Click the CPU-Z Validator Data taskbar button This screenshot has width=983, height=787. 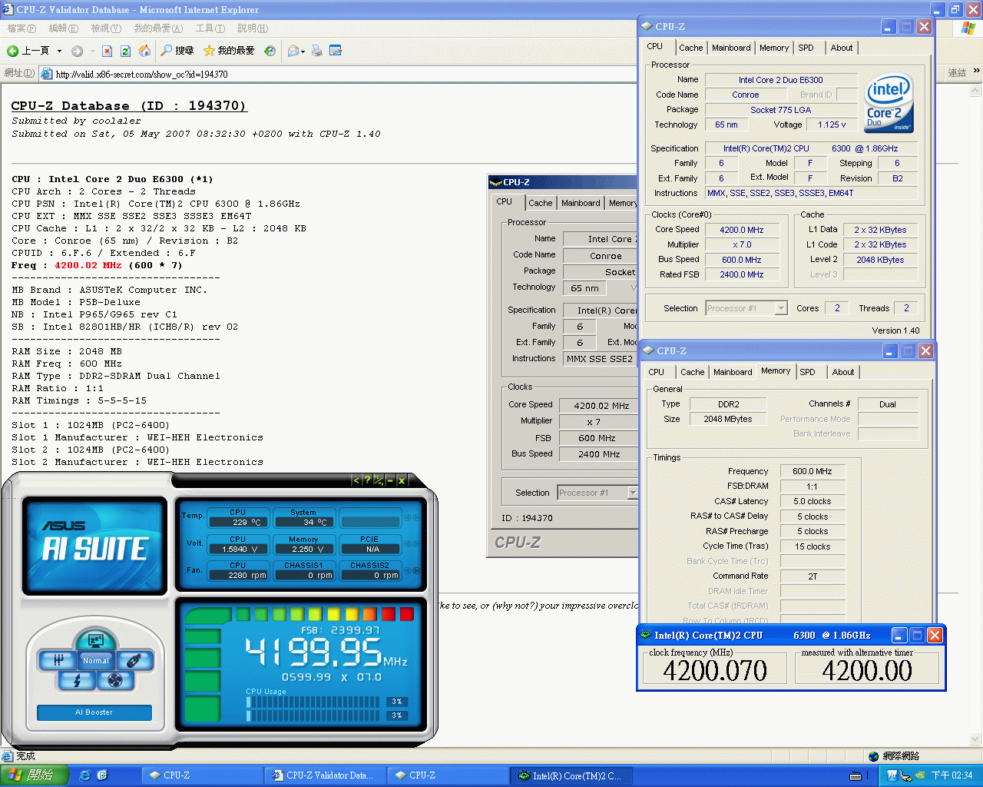[323, 775]
